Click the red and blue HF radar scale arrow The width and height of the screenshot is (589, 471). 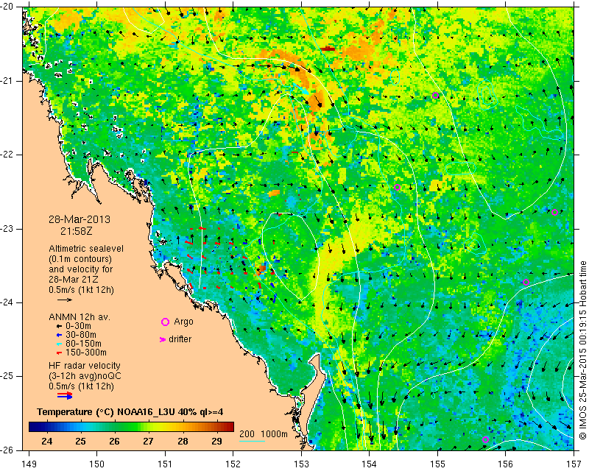tap(65, 395)
